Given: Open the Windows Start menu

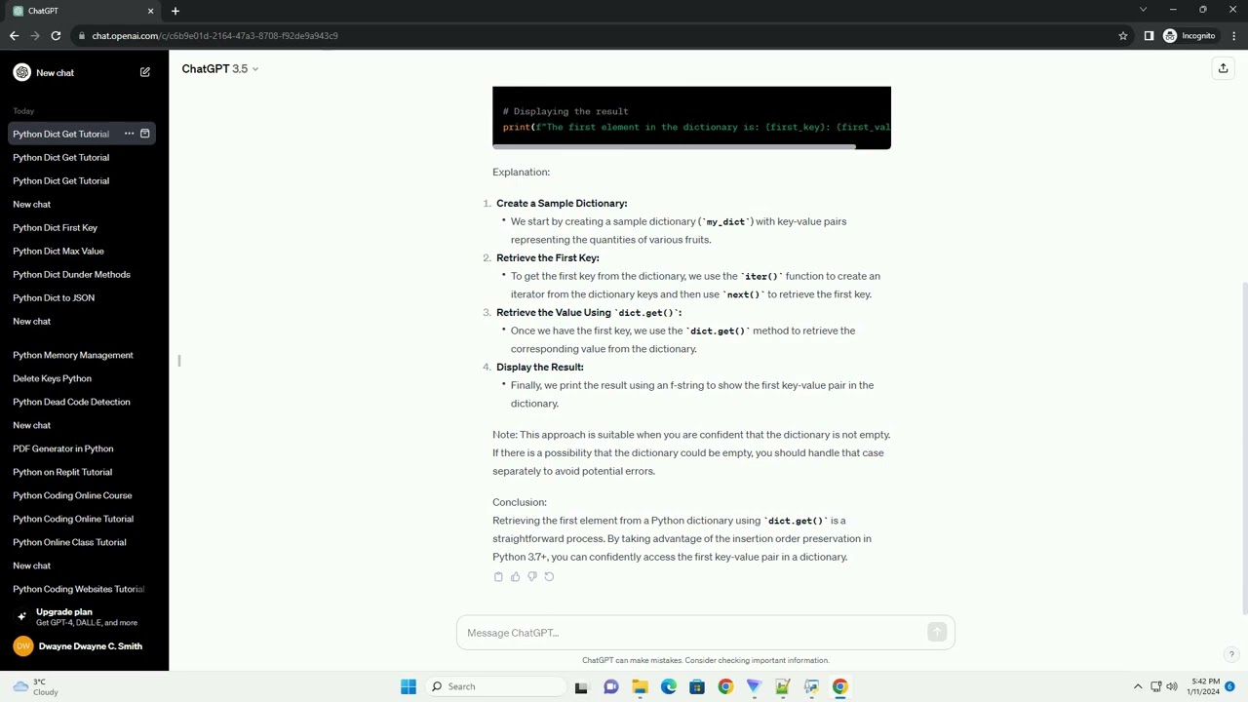Looking at the screenshot, I should tap(409, 686).
